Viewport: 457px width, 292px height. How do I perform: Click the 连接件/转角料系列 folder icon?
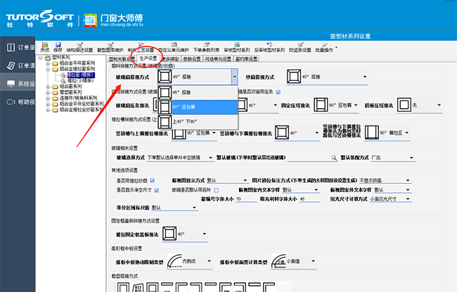coord(55,98)
